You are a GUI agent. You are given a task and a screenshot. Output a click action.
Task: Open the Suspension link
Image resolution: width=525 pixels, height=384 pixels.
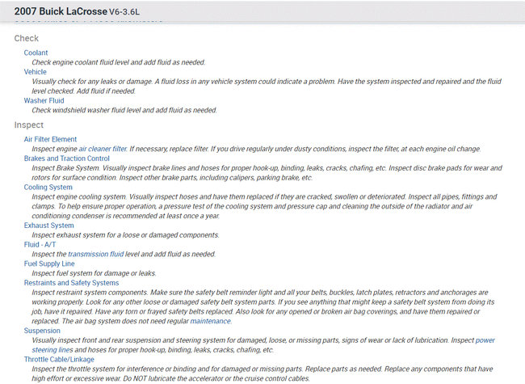(x=43, y=331)
